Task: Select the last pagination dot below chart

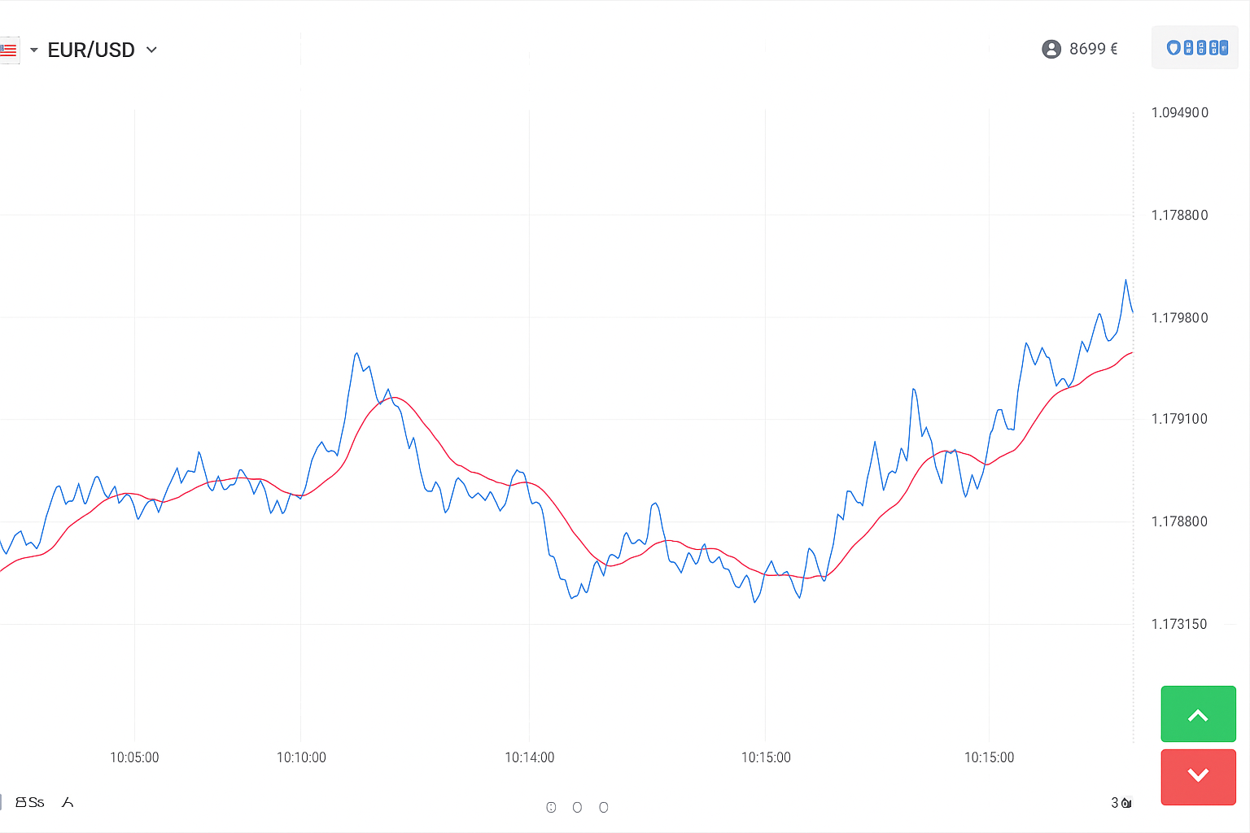Action: point(603,807)
